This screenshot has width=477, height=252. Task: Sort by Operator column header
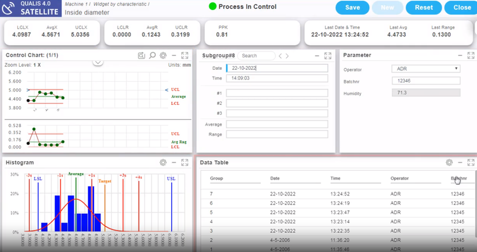pyautogui.click(x=400, y=178)
